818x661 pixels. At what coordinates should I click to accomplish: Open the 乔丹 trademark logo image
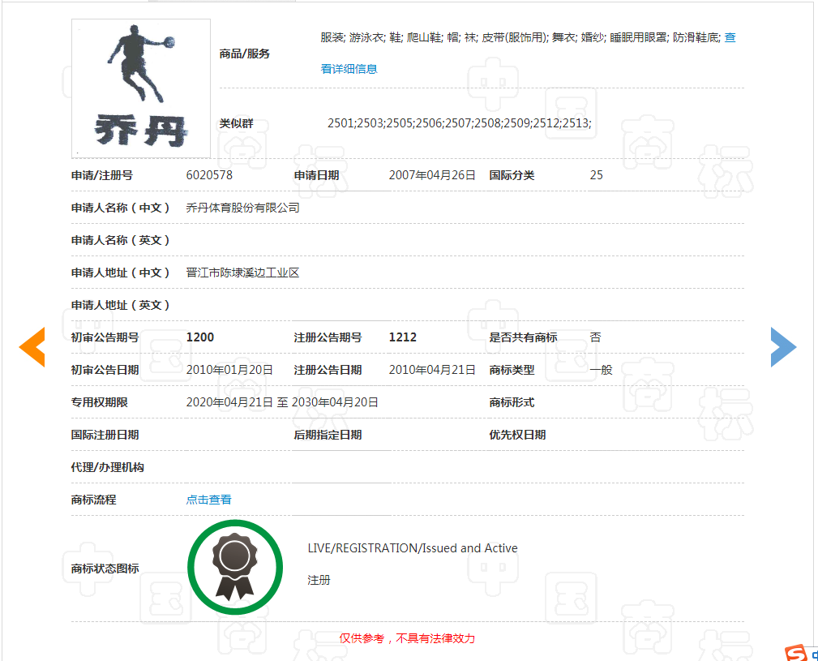point(141,88)
